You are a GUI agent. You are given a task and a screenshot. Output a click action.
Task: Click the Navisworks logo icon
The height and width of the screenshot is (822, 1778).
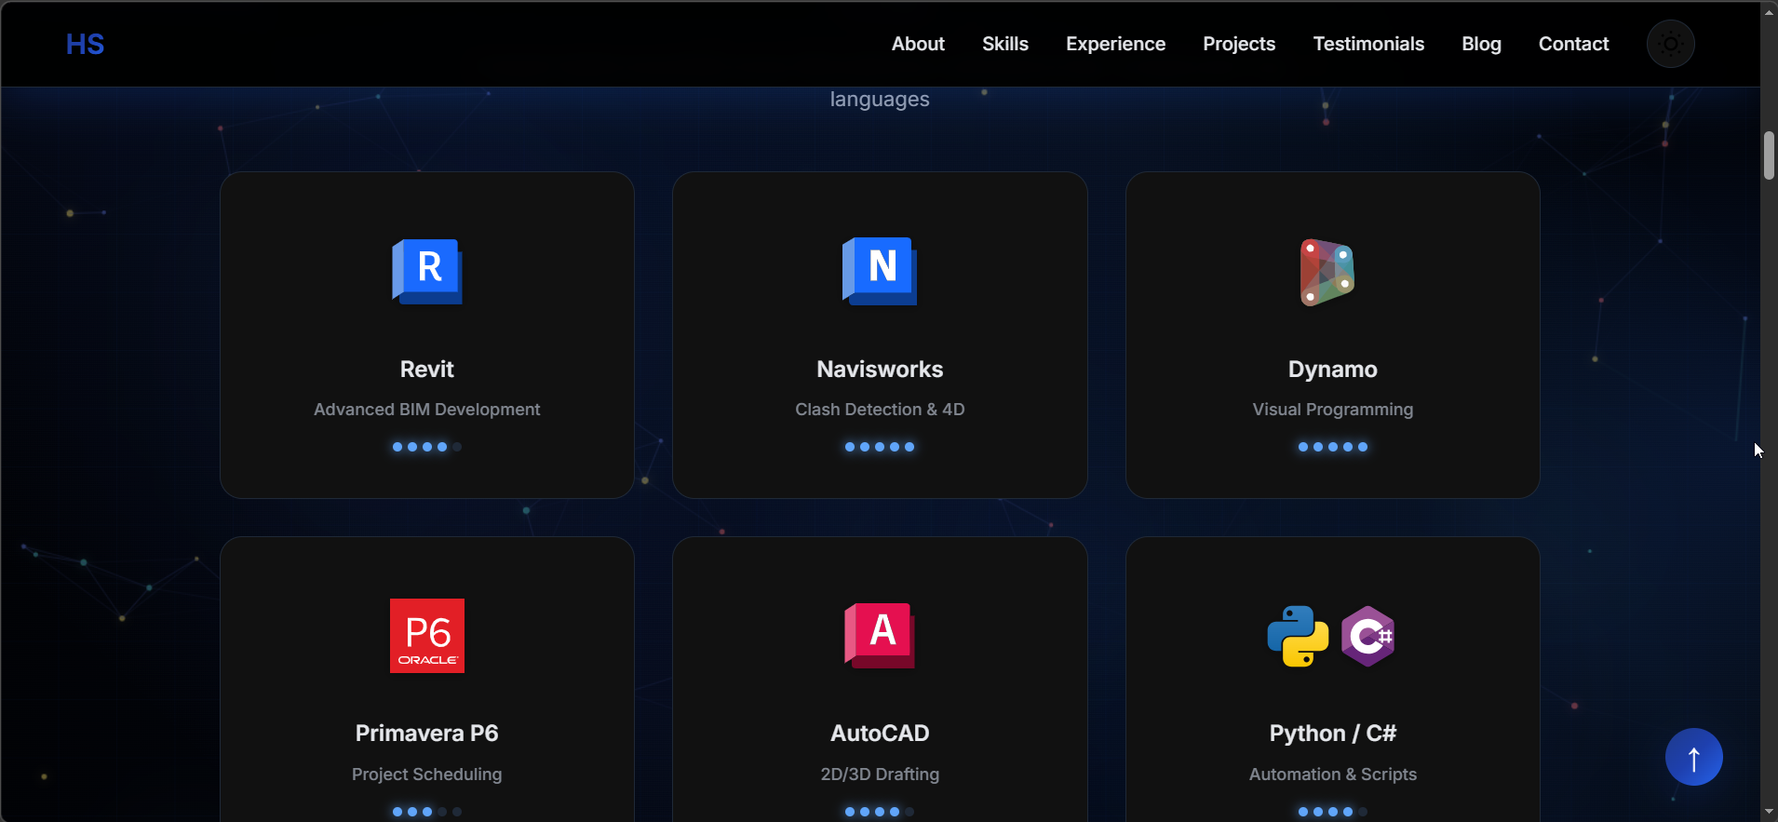pos(880,271)
